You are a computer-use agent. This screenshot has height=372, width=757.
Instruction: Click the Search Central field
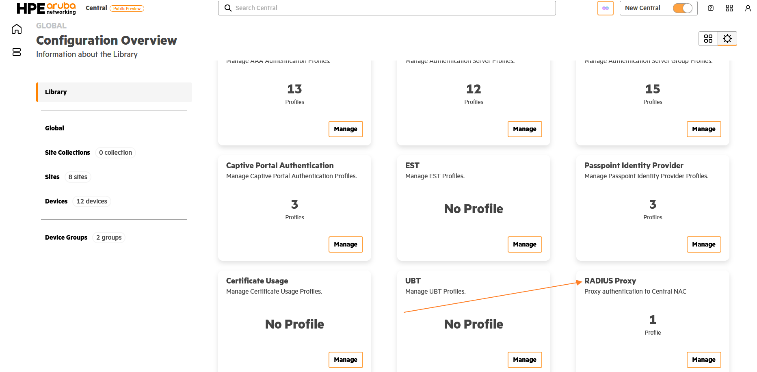point(387,8)
